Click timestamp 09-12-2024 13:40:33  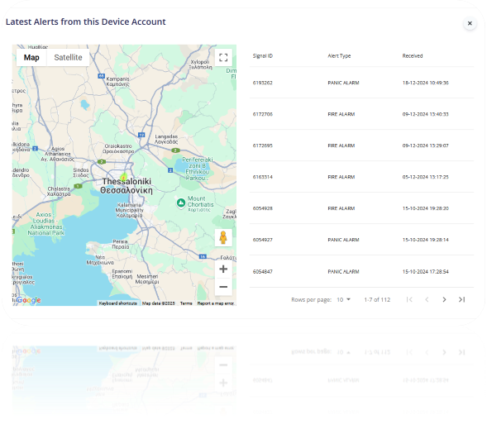426,114
